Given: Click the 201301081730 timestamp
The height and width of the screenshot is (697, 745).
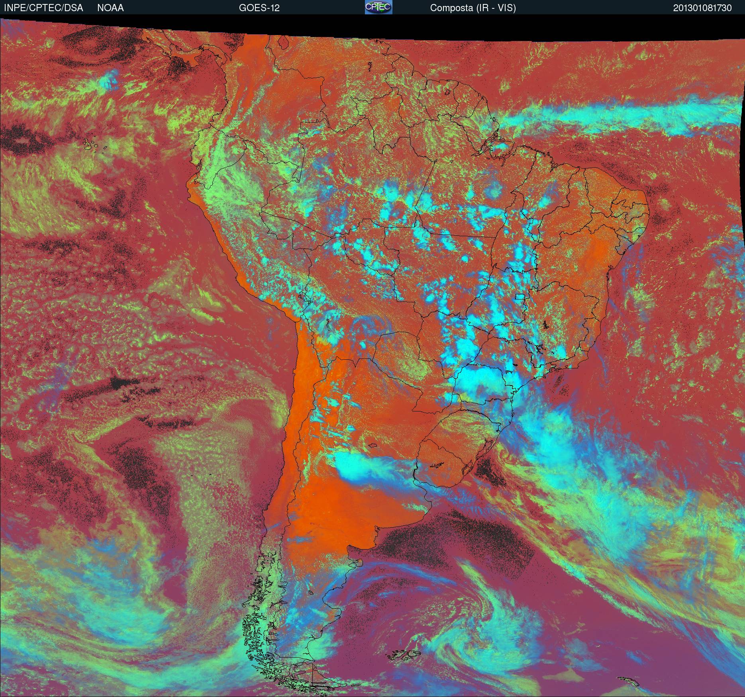Looking at the screenshot, I should point(702,8).
